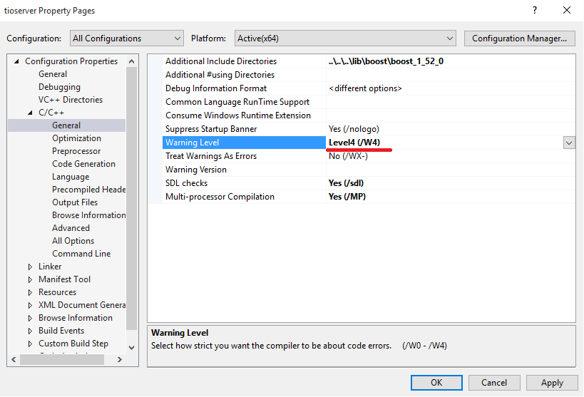Screen dimensions: 584x397
Task: Expand the Manifest Tool node
Action: coord(31,279)
